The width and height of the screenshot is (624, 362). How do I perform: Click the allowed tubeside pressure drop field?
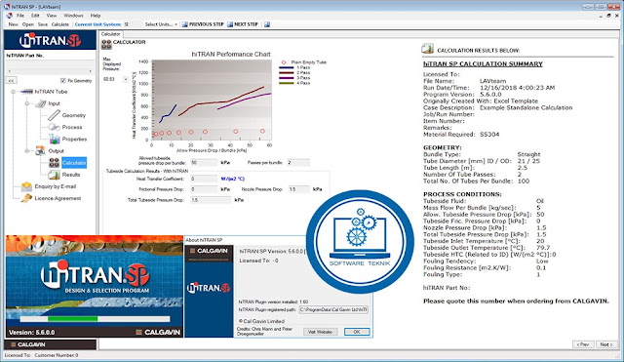point(204,163)
